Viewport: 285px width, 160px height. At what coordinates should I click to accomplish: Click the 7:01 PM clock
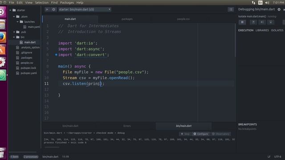pos(278,3)
